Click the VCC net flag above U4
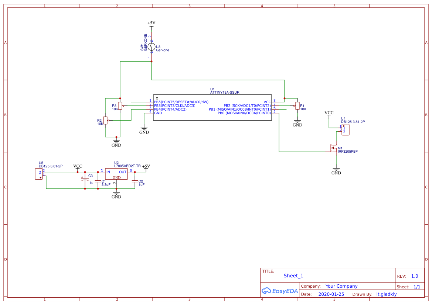This screenshot has height=305, width=432. click(x=328, y=113)
